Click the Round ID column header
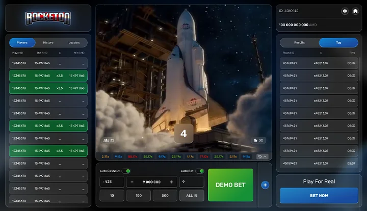Image resolution: width=367 pixels, height=211 pixels. (289, 53)
